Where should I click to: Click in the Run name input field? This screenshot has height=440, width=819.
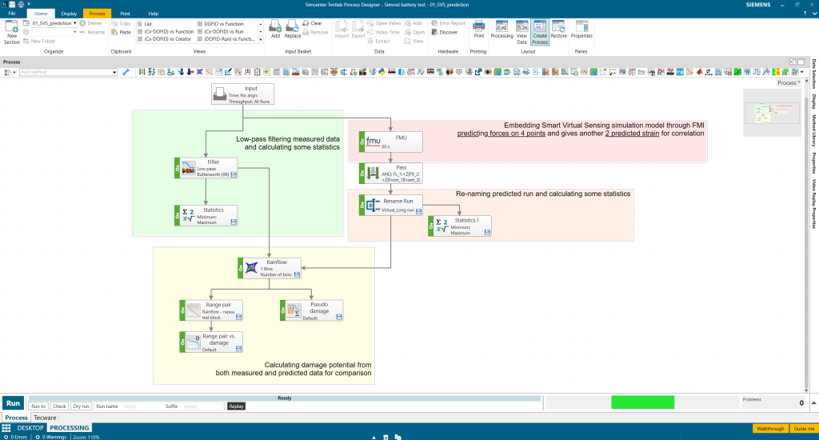pos(142,406)
